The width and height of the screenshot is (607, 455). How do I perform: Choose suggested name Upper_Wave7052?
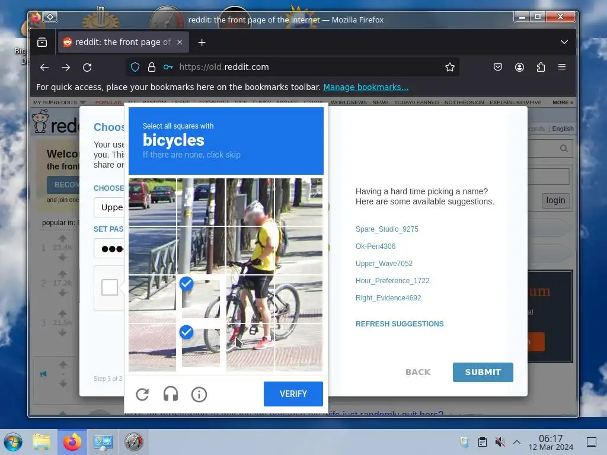384,264
